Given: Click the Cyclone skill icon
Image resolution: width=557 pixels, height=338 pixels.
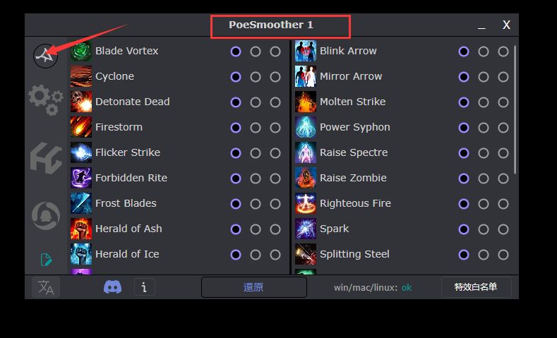Looking at the screenshot, I should pos(81,76).
